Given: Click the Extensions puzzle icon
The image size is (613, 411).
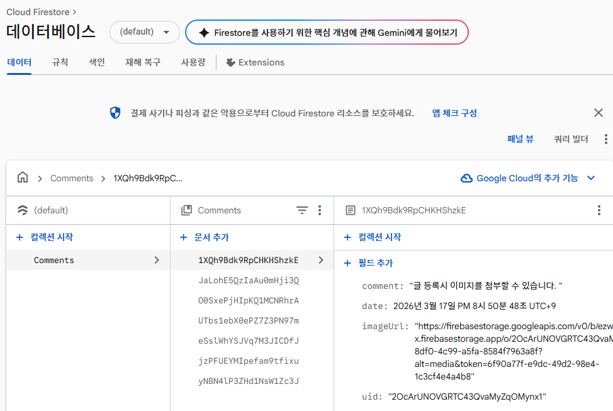Looking at the screenshot, I should tap(230, 62).
